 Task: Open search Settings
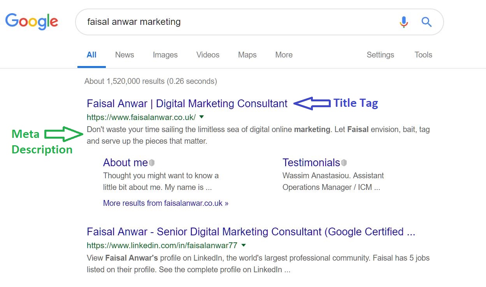pyautogui.click(x=380, y=55)
